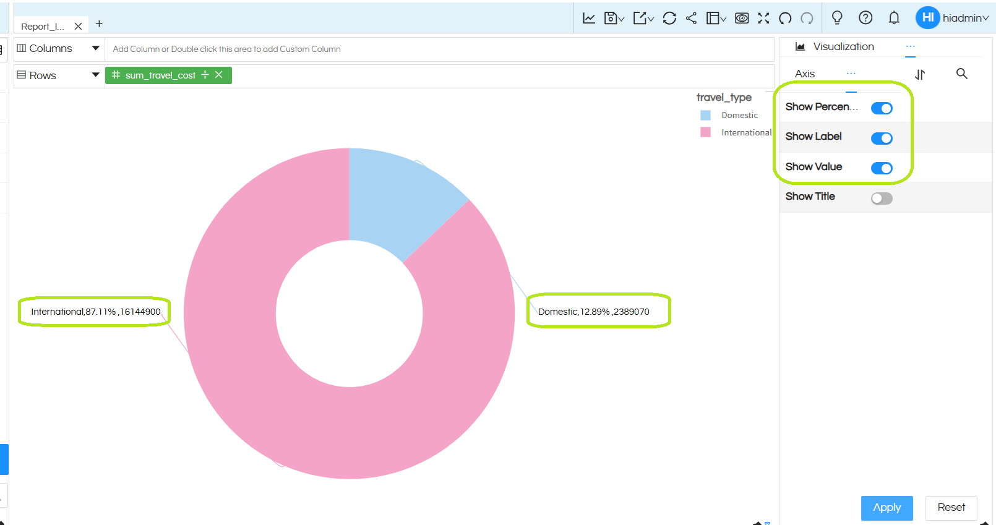996x525 pixels.
Task: Click the Apply button
Action: pyautogui.click(x=887, y=508)
